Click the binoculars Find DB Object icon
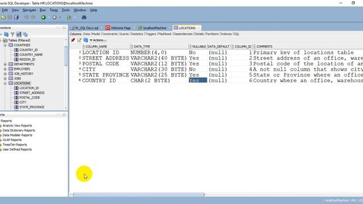The height and width of the screenshot is (204, 363). click(84, 18)
